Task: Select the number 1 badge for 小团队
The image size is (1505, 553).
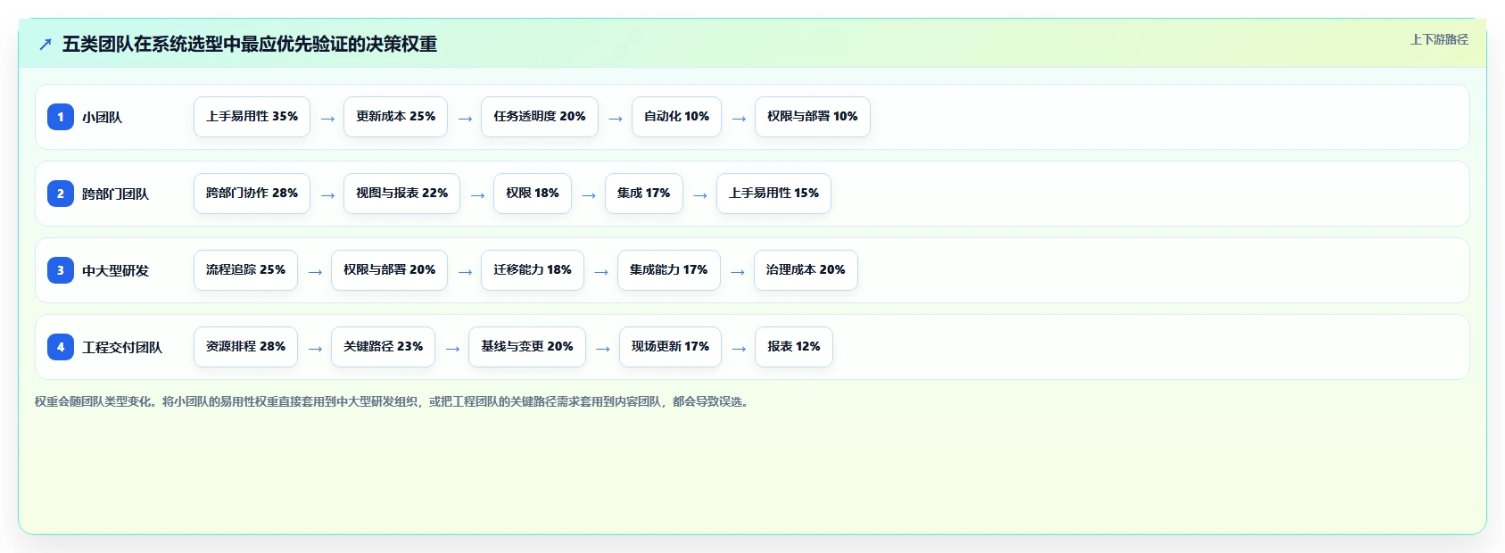Action: [x=61, y=117]
